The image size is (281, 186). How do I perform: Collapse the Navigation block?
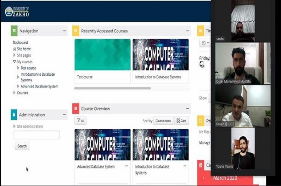click(65, 31)
